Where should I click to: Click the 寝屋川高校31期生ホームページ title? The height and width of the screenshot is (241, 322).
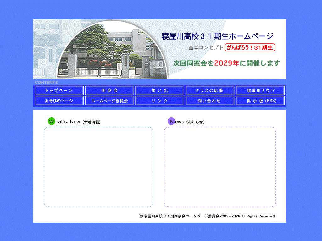point(217,36)
